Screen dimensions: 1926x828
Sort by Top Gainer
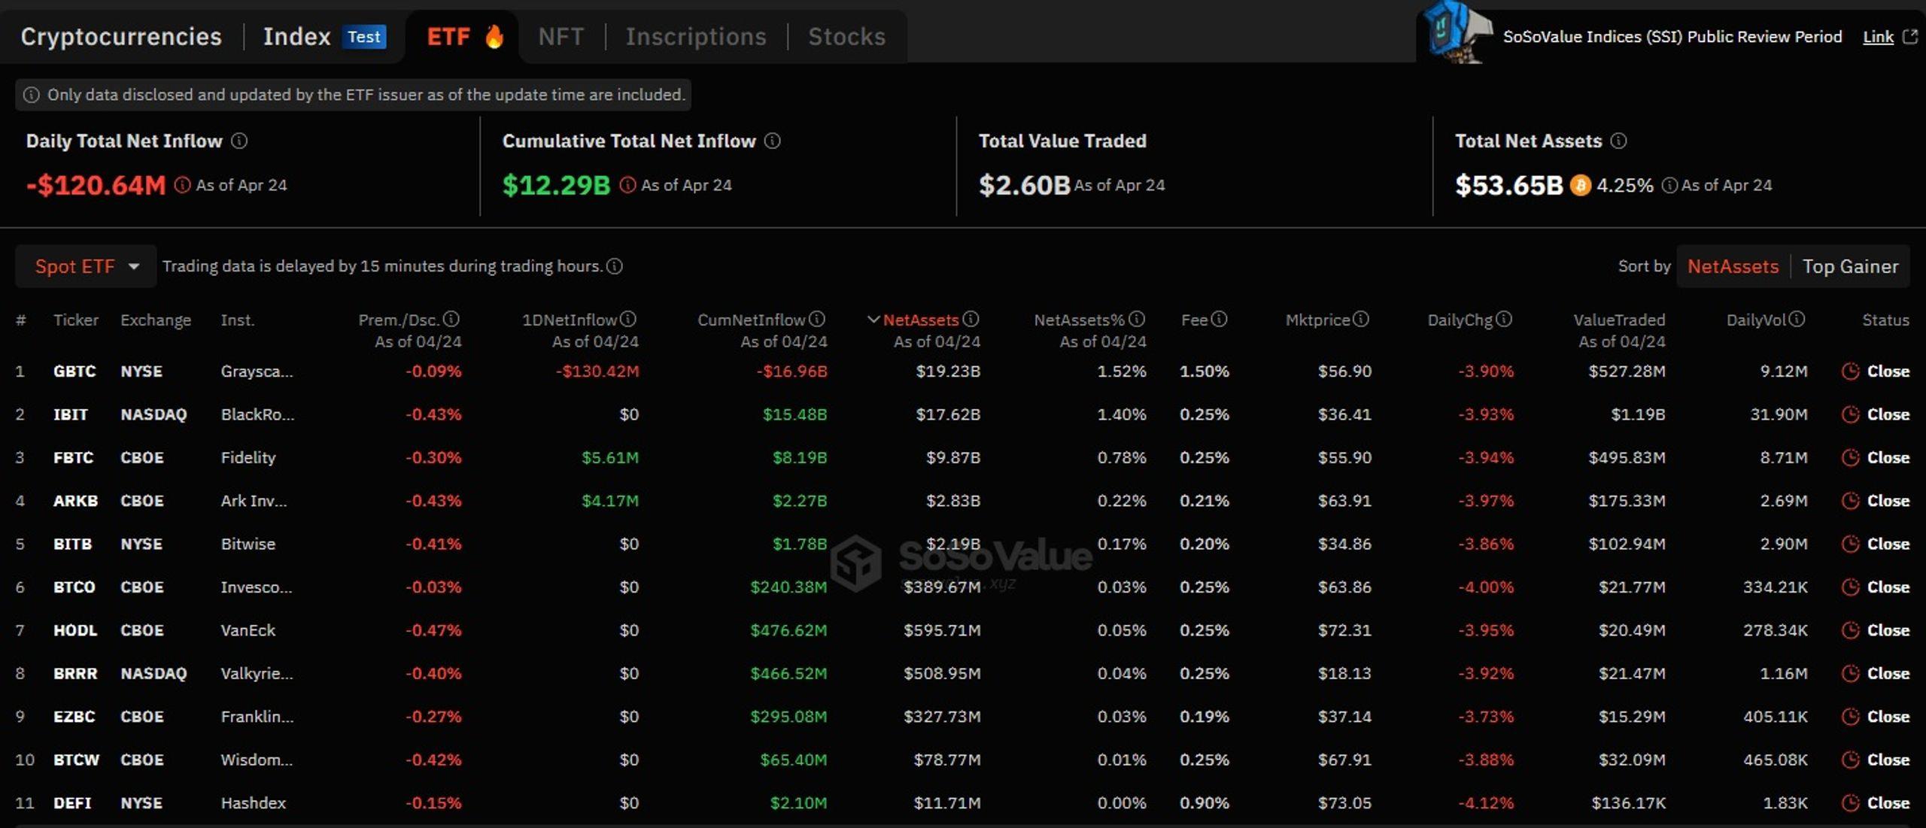click(1850, 266)
